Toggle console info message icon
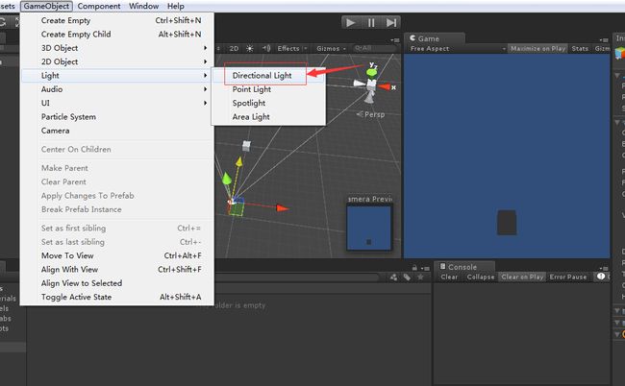 [601, 277]
